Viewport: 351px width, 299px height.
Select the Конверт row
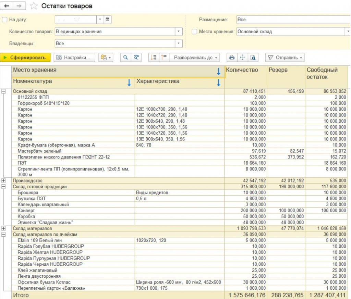pos(179,210)
